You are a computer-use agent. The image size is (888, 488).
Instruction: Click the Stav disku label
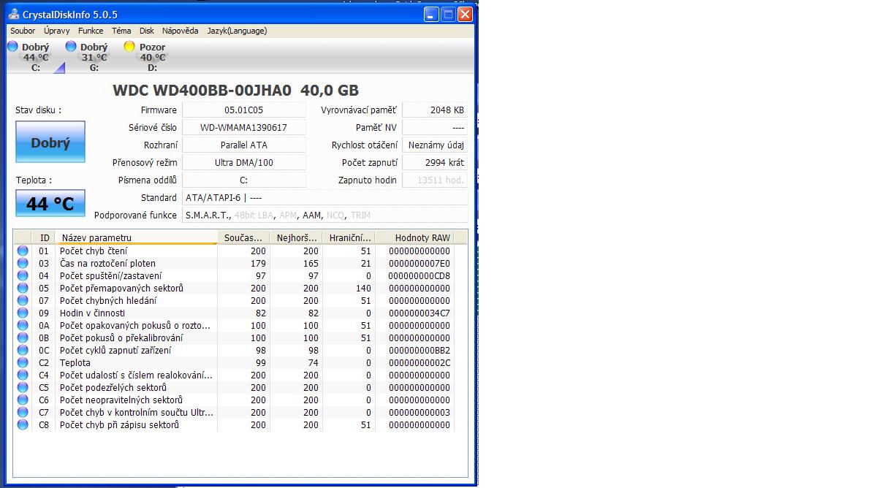39,110
